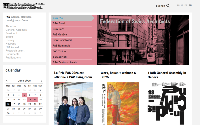
Task: Select June 30 in calendar
Action: pos(8,113)
